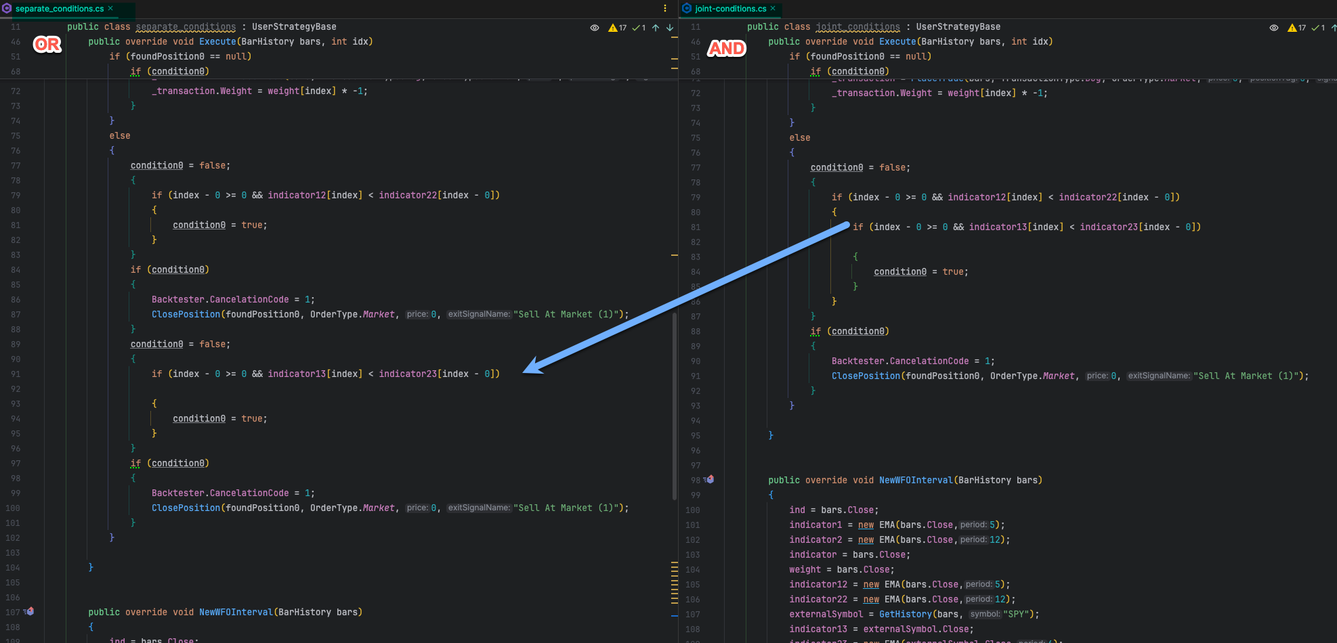The image size is (1337, 643).
Task: Click the C# file icon on separate_conditions.cs tab
Action: [7, 9]
